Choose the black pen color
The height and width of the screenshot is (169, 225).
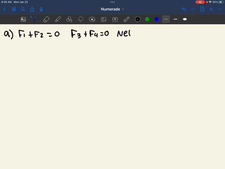tap(138, 19)
